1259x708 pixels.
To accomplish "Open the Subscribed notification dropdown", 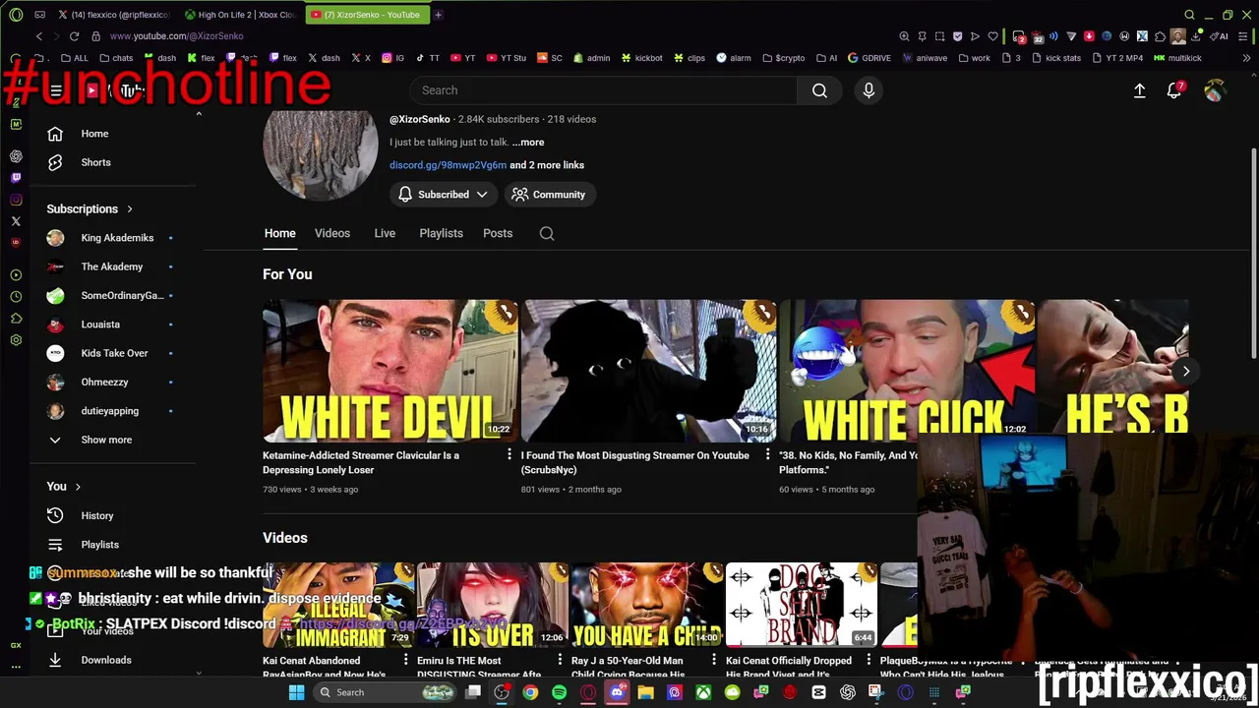I will (x=444, y=195).
